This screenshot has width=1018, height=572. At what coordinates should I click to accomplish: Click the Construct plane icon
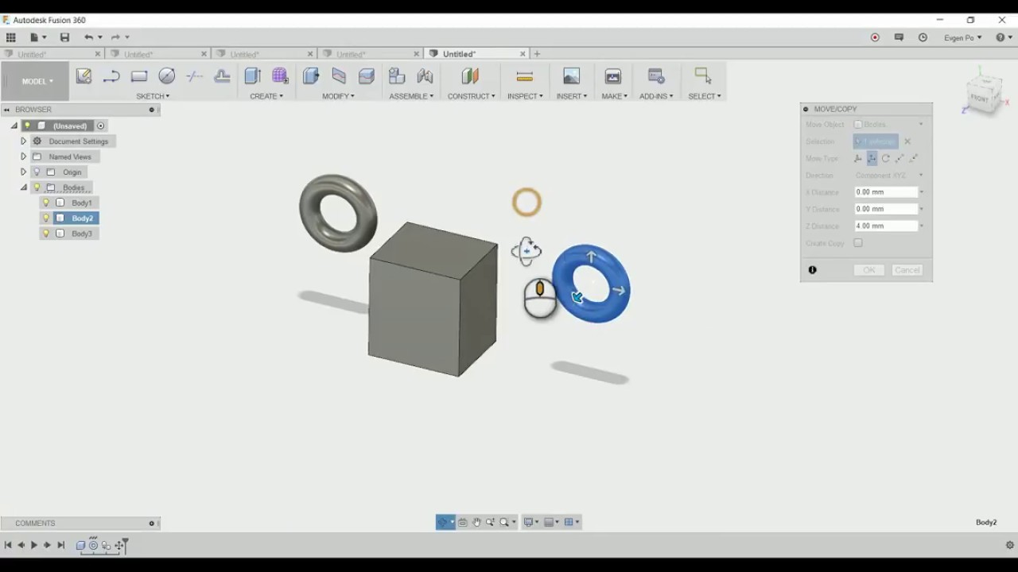470,76
